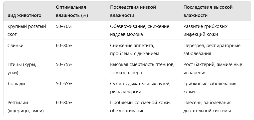Click 'Рост бактерий, аммиачные испарения' cell
The width and height of the screenshot is (254, 120).
point(213,68)
